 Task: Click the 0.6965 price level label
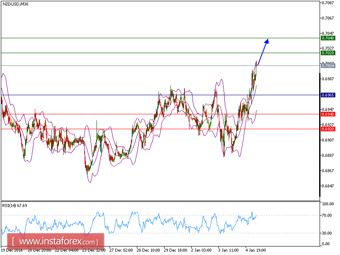[x=328, y=95]
